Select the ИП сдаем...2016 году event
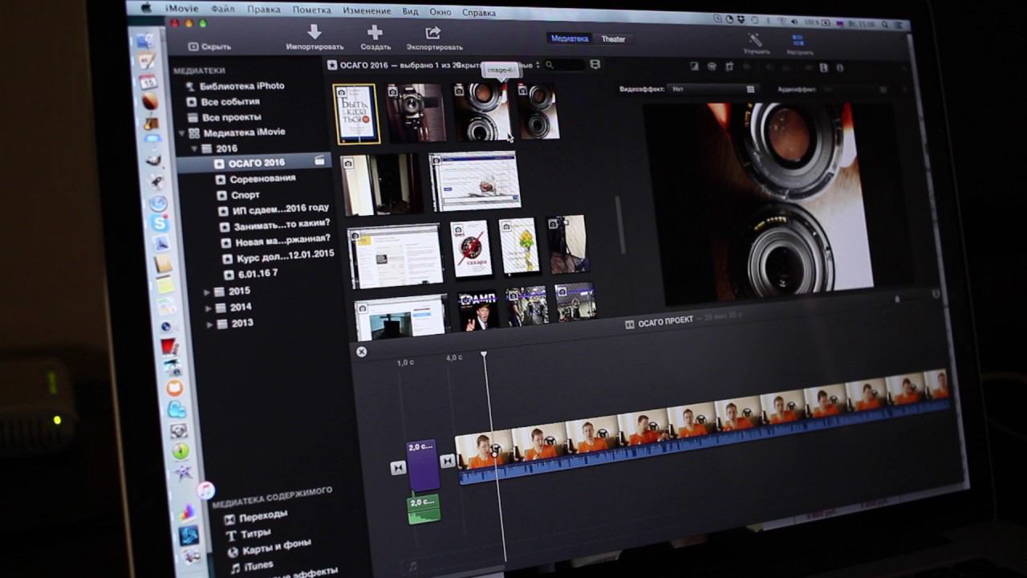 click(x=281, y=209)
